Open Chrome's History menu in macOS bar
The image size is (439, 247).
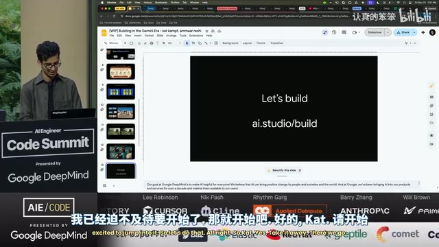pos(147,3)
